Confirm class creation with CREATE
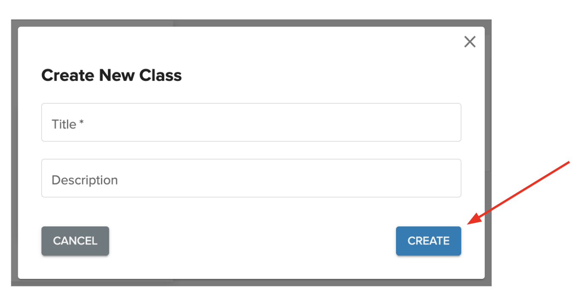 [428, 241]
